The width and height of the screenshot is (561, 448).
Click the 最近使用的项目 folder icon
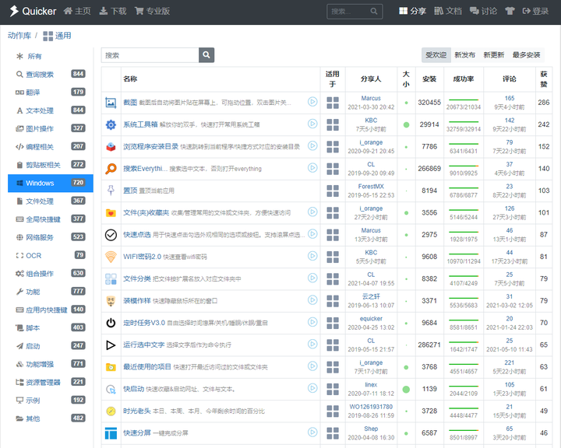pyautogui.click(x=111, y=367)
